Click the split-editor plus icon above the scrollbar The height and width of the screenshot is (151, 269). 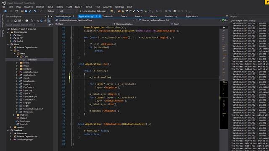224,27
